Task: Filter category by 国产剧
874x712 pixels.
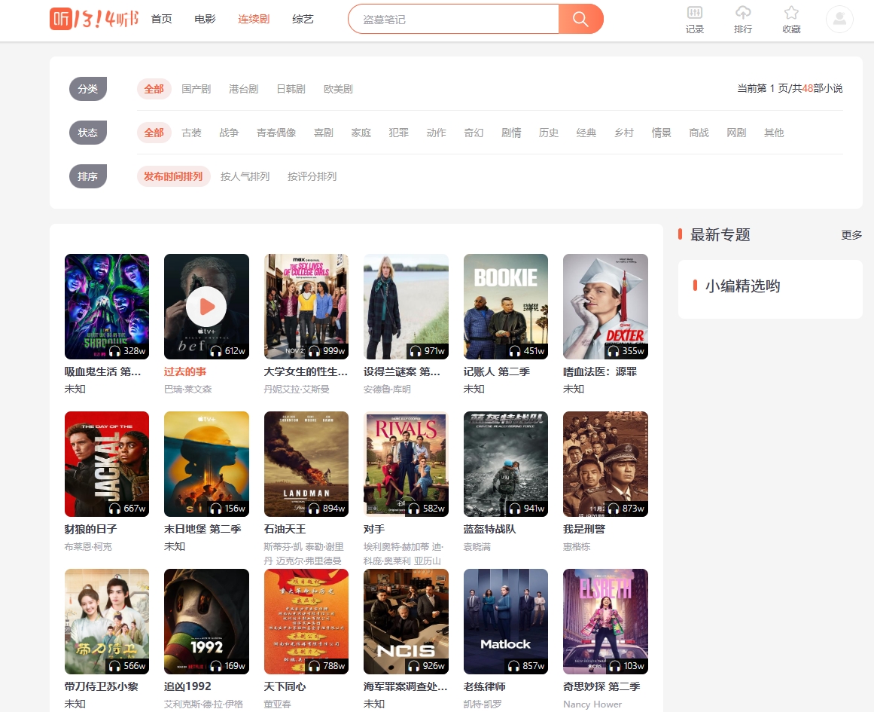Action: pyautogui.click(x=196, y=89)
